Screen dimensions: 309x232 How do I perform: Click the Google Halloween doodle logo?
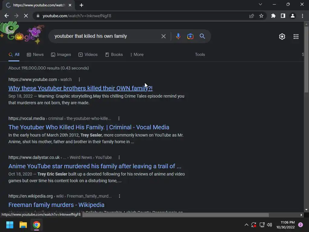click(x=22, y=33)
